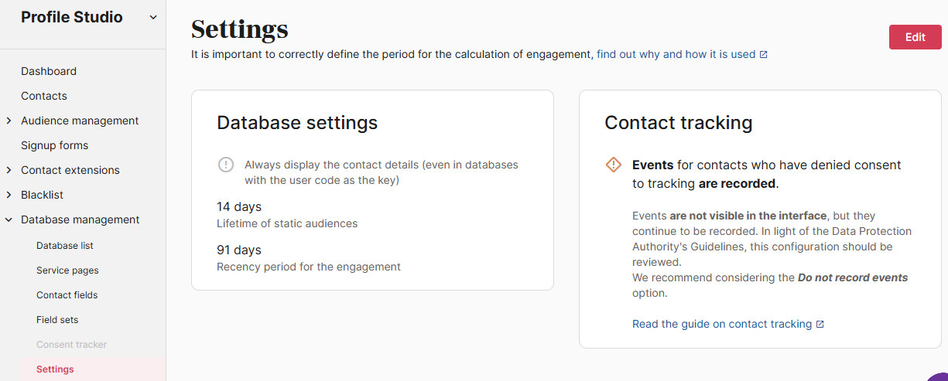This screenshot has width=948, height=381.
Task: Open Contact fields submenu item
Action: [x=67, y=295]
